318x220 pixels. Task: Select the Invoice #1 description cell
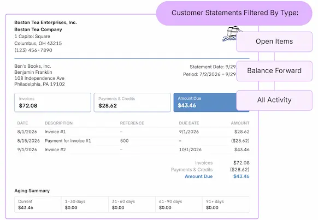tap(55, 132)
